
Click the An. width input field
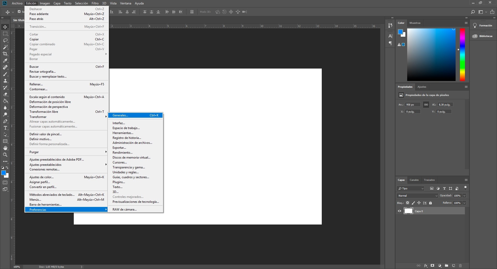tap(412, 105)
